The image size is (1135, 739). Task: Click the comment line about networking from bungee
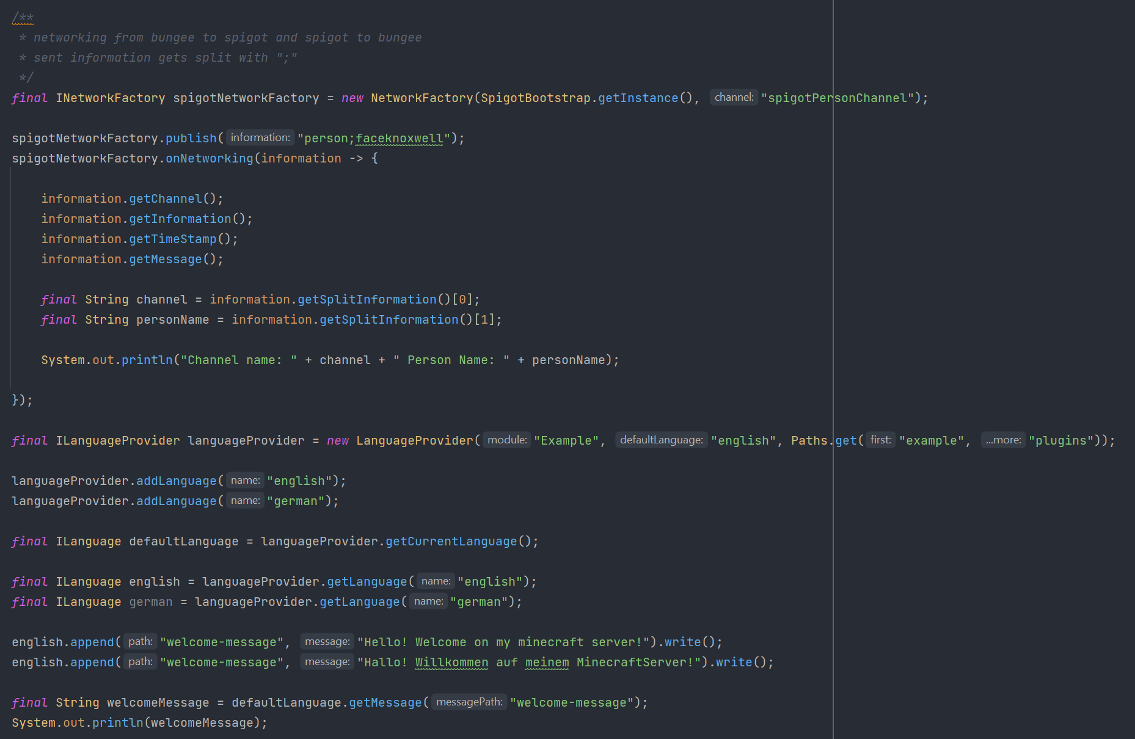pyautogui.click(x=221, y=37)
